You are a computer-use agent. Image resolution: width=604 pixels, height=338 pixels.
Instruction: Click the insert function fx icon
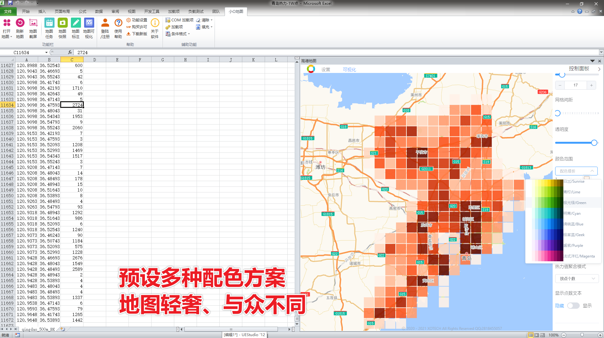(70, 52)
